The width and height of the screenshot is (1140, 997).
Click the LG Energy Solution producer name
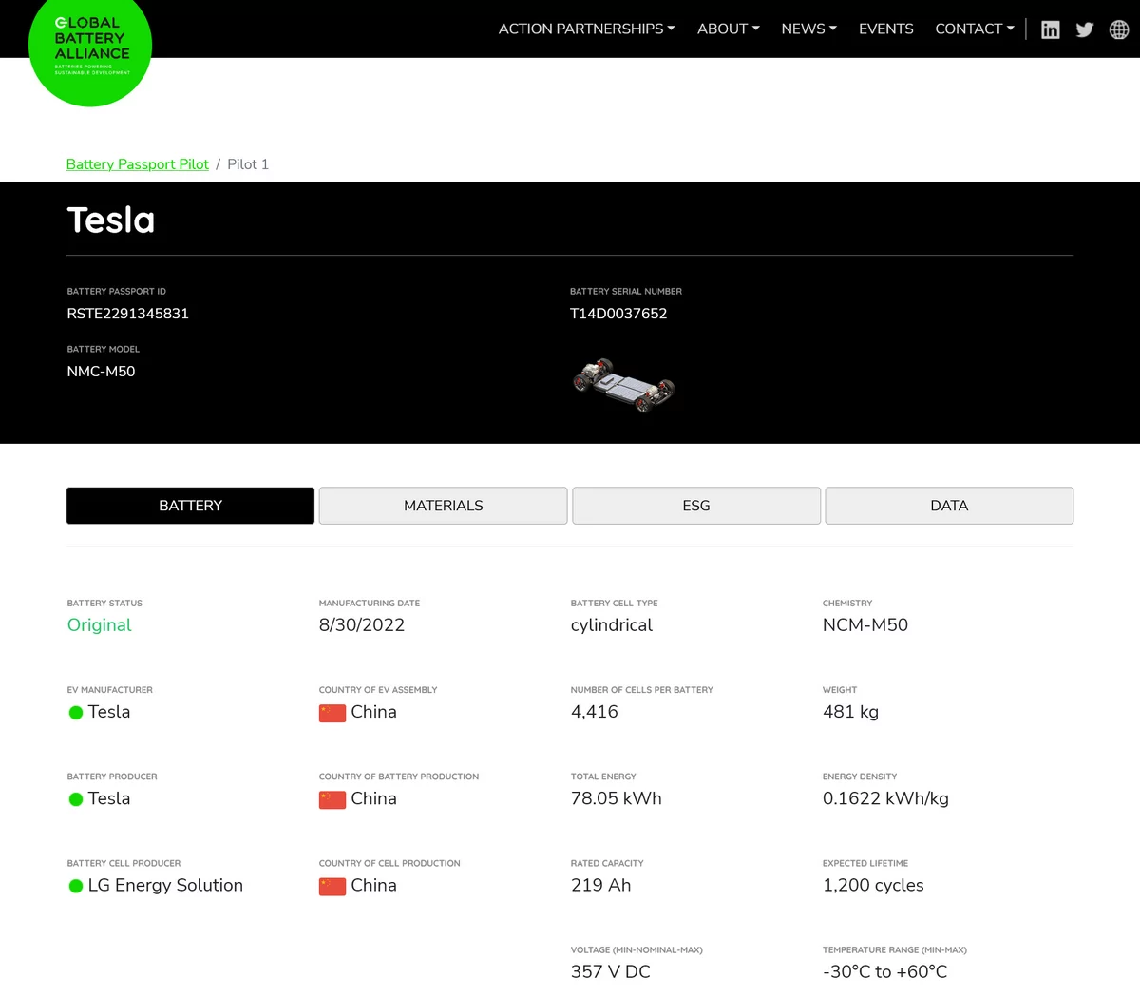(x=165, y=885)
